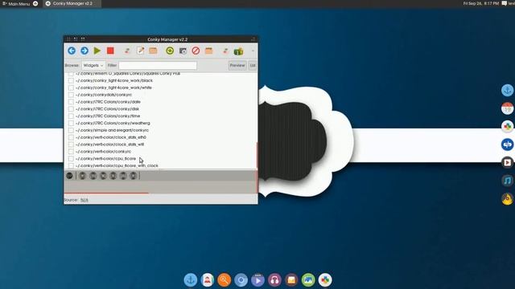Enable the conkydots/conkyrc widget checkbox
This screenshot has height=289, width=515.
(71, 95)
